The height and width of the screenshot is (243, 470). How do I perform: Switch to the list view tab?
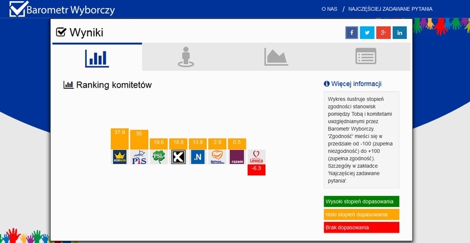pos(365,57)
